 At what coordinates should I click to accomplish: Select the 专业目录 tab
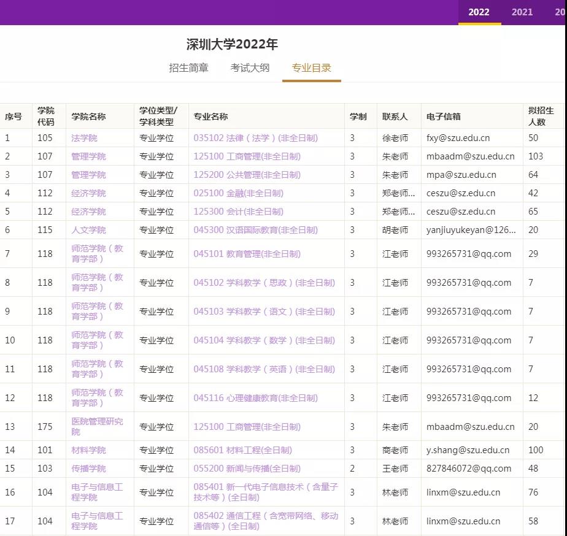pos(311,68)
